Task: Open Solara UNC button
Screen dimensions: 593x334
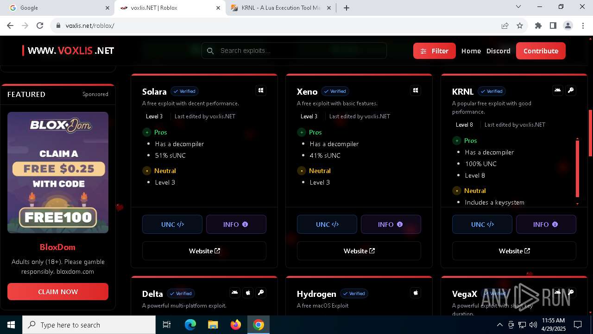Action: pyautogui.click(x=172, y=224)
